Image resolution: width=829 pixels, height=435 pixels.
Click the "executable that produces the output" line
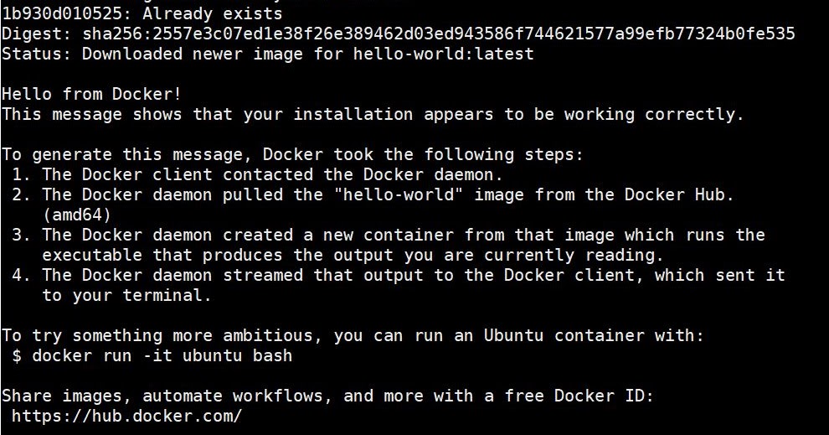[x=353, y=255]
